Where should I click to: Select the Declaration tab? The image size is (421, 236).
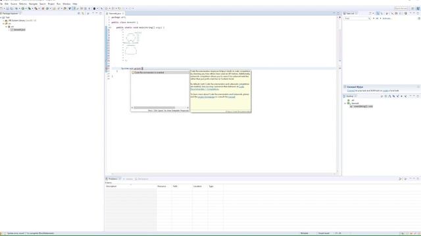click(141, 179)
